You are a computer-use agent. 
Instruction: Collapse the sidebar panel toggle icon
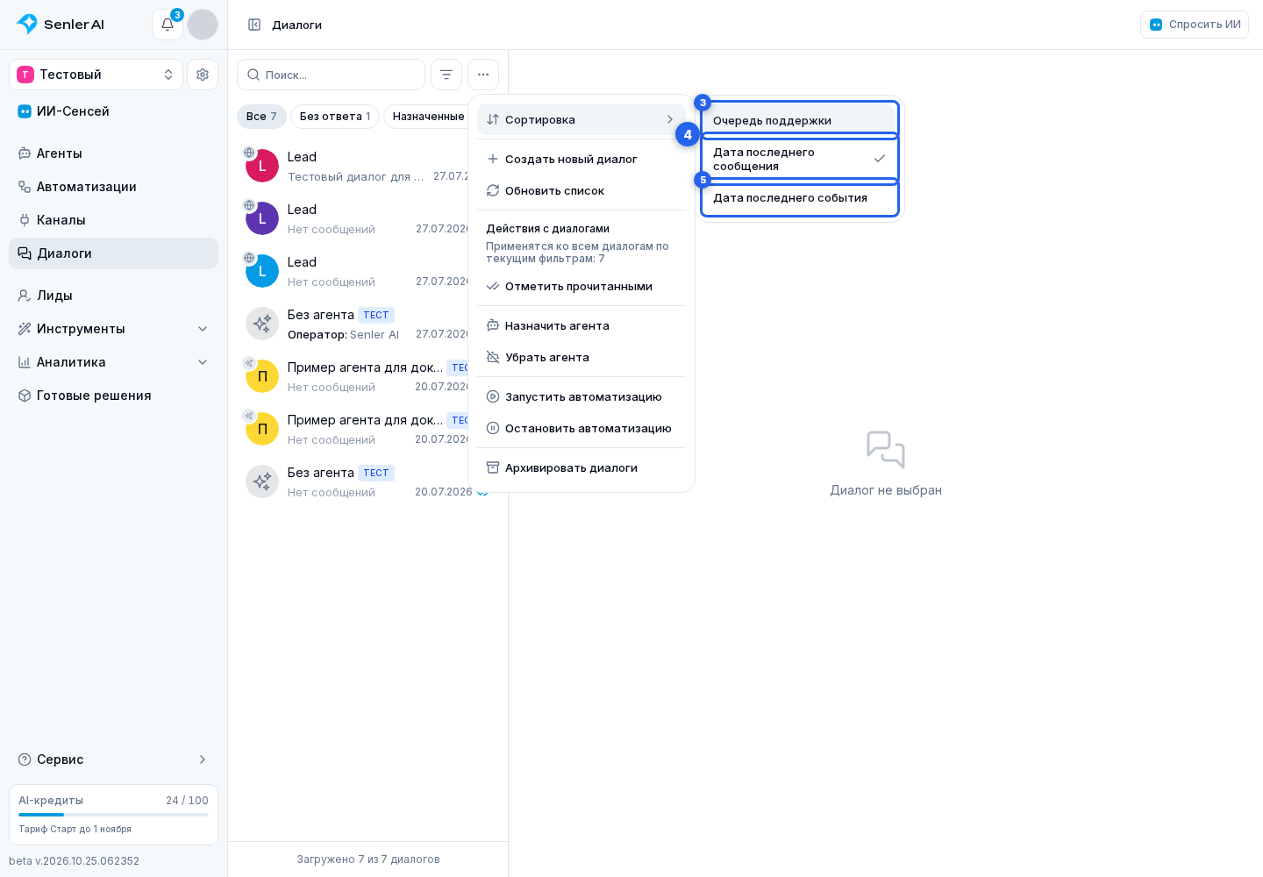pyautogui.click(x=254, y=25)
